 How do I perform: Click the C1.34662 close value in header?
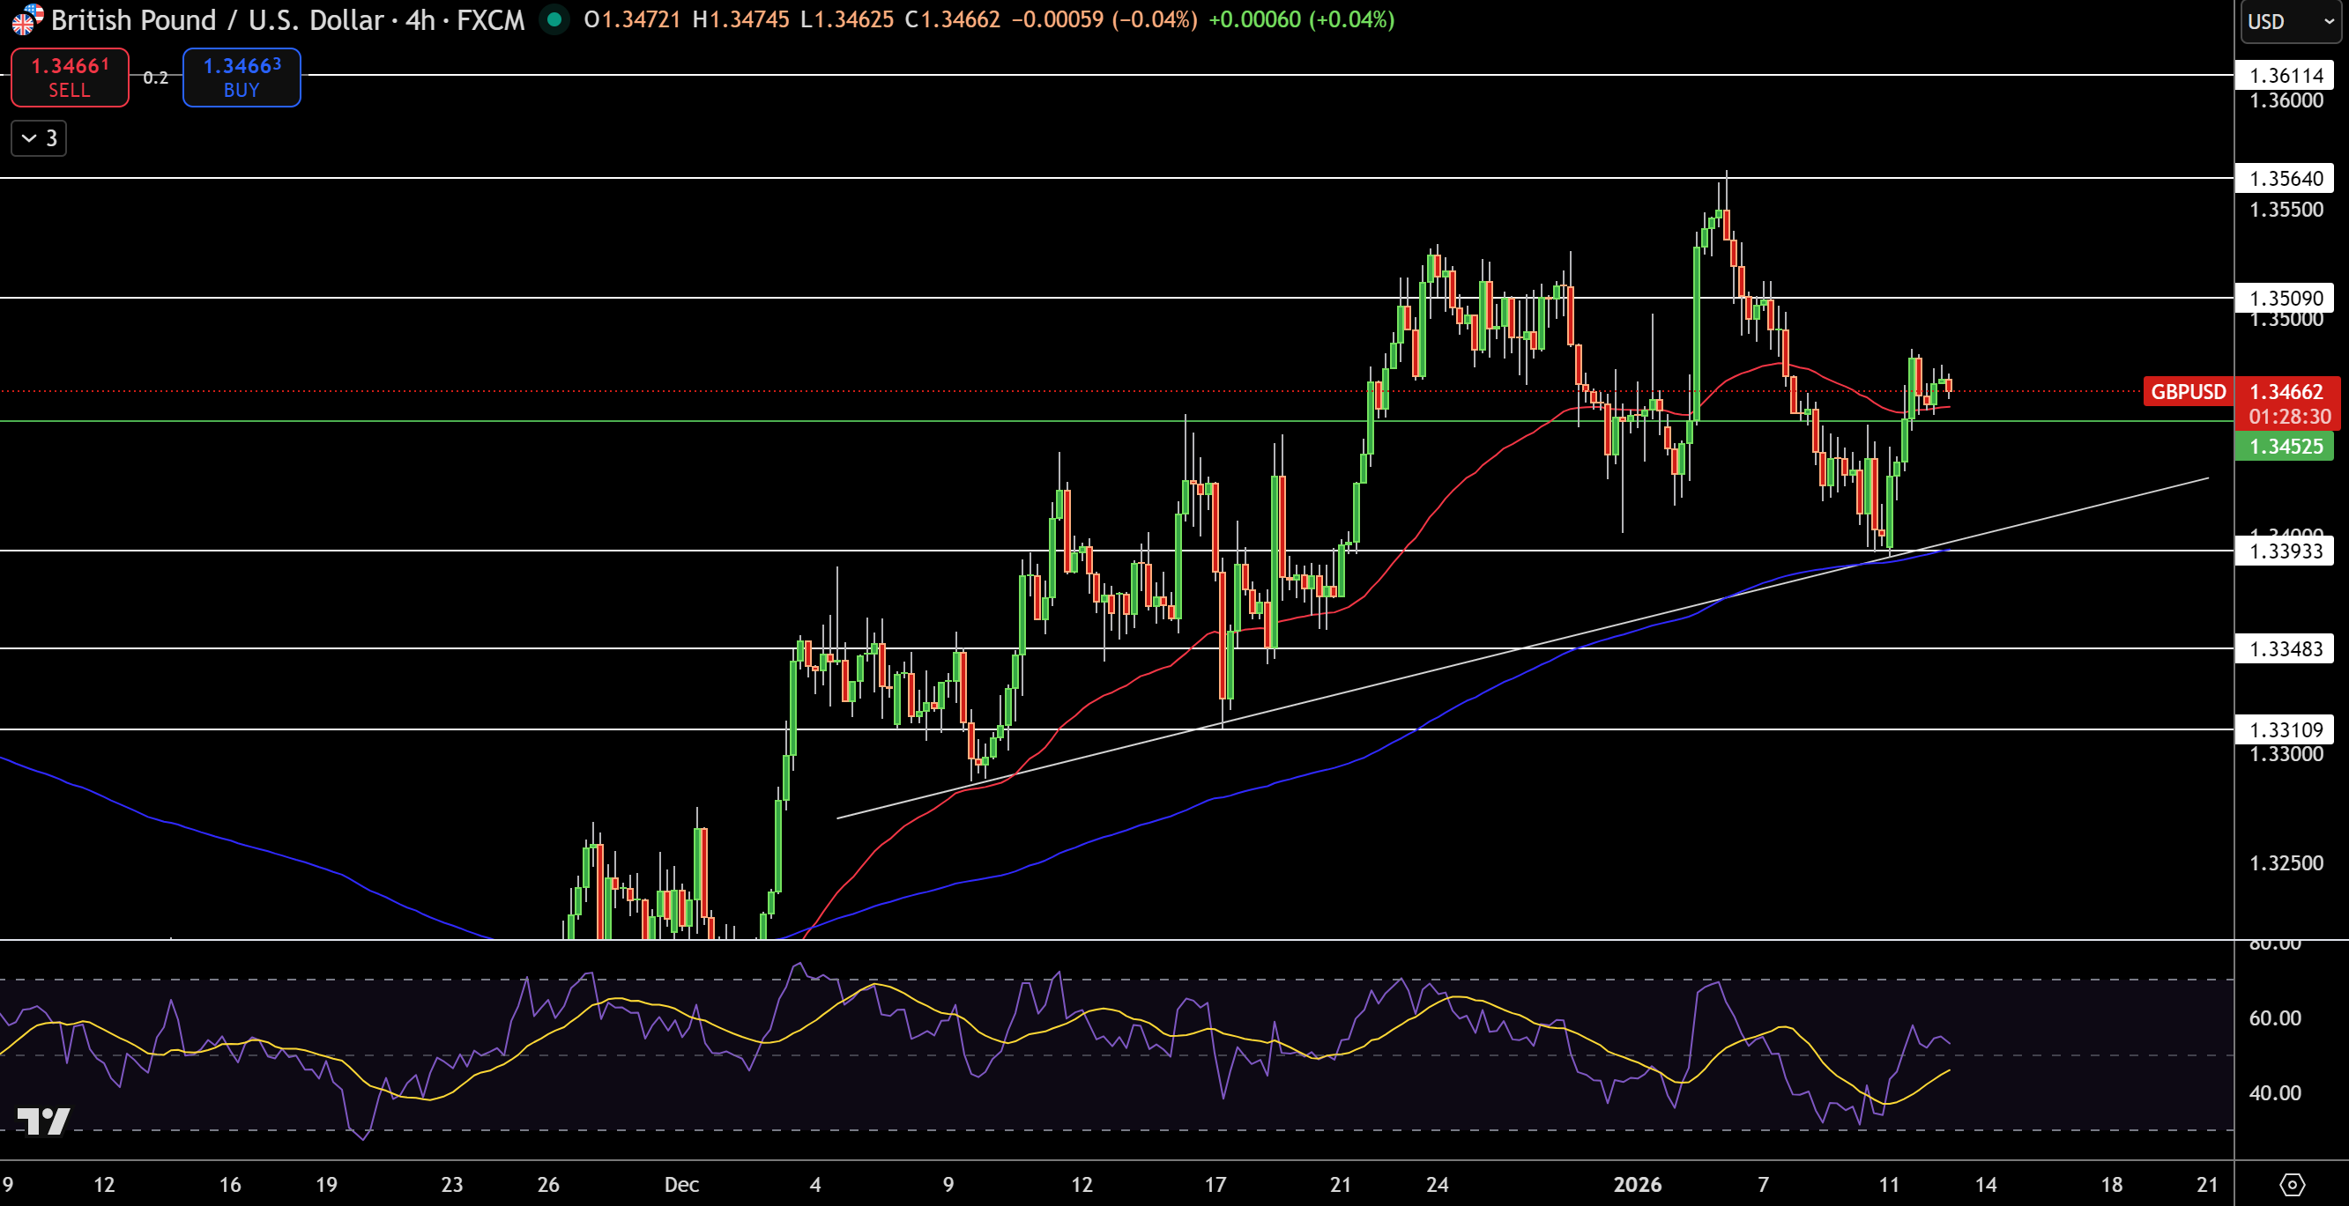952,19
